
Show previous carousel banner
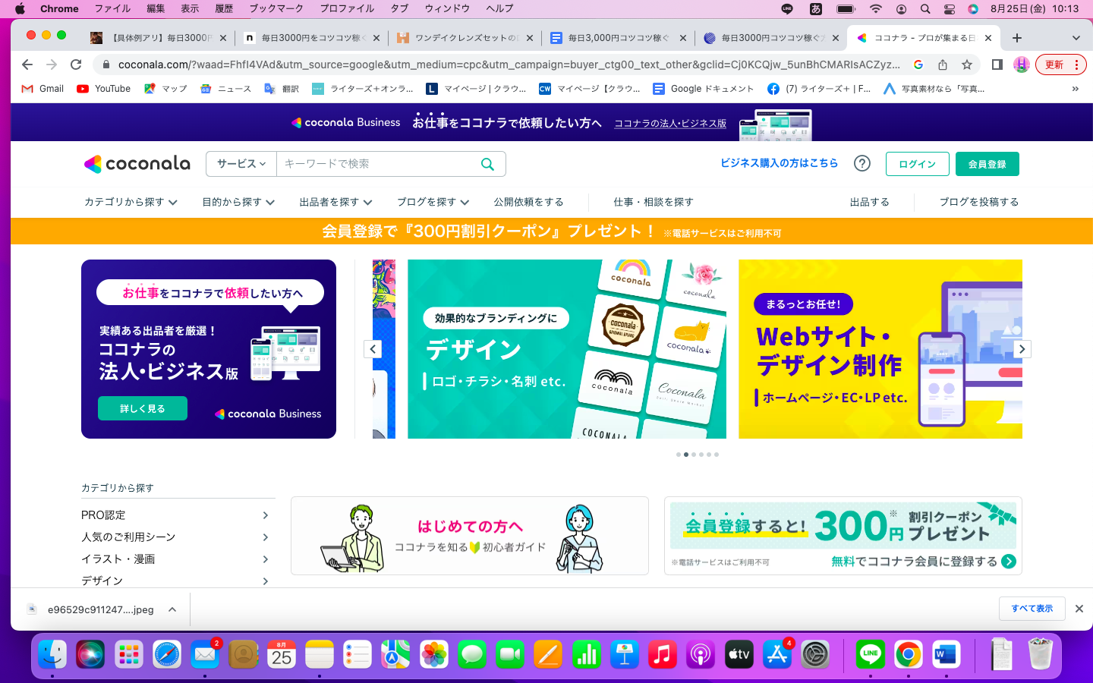click(373, 349)
